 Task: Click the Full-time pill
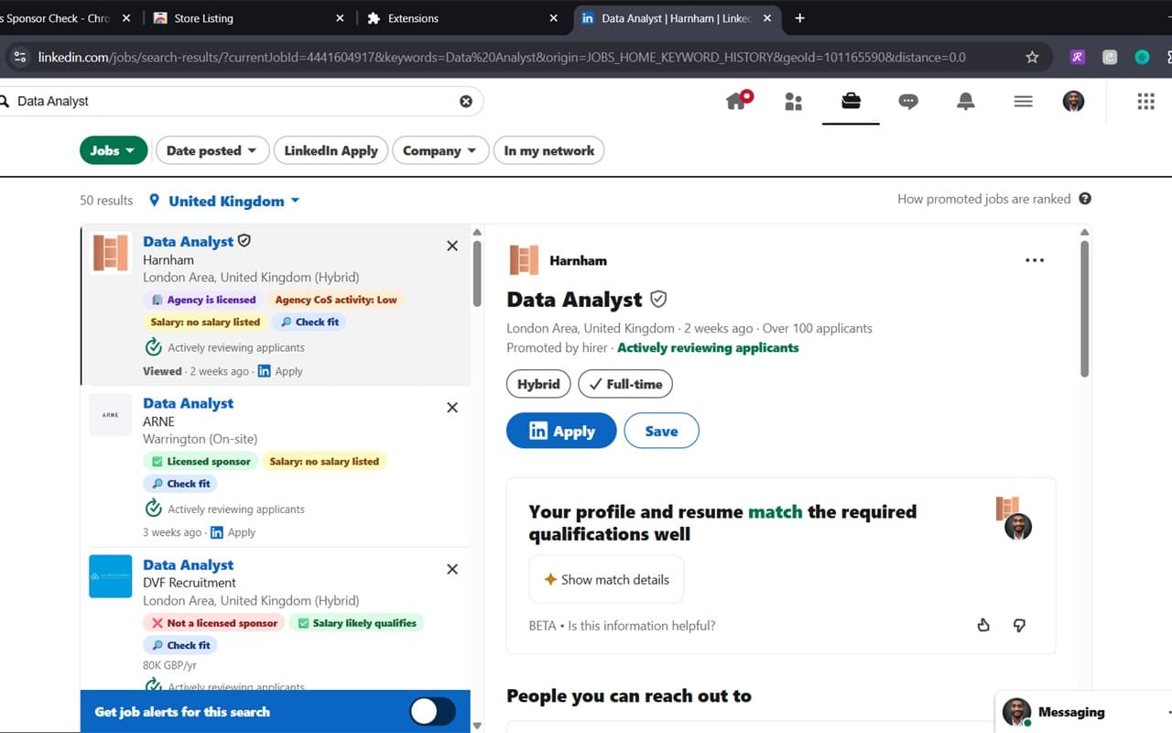click(x=625, y=384)
